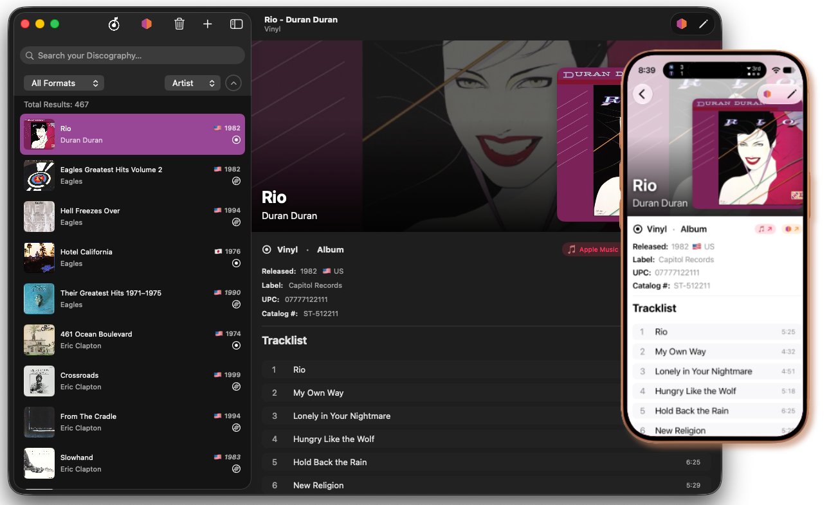This screenshot has width=829, height=505.
Task: Focus the Search your Discography field
Action: pyautogui.click(x=132, y=56)
